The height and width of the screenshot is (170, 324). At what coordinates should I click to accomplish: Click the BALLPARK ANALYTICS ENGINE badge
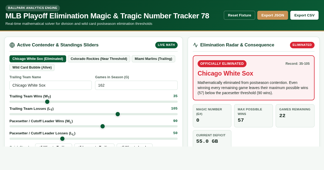33,8
